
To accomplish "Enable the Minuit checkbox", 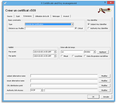I will coord(62,56).
